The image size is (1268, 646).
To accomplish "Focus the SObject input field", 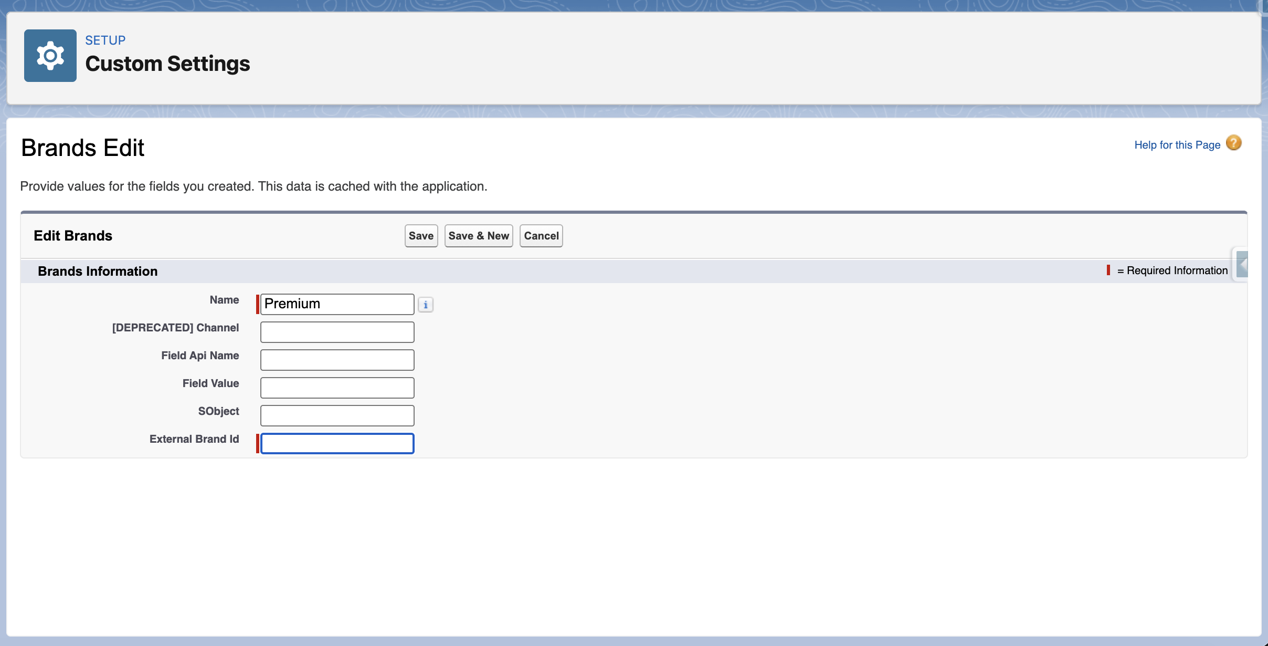I will coord(337,415).
